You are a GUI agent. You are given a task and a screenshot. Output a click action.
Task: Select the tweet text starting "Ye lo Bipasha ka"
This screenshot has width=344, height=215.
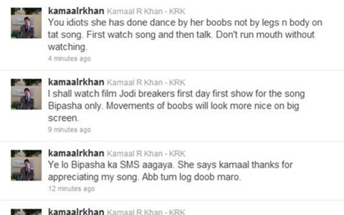click(170, 171)
